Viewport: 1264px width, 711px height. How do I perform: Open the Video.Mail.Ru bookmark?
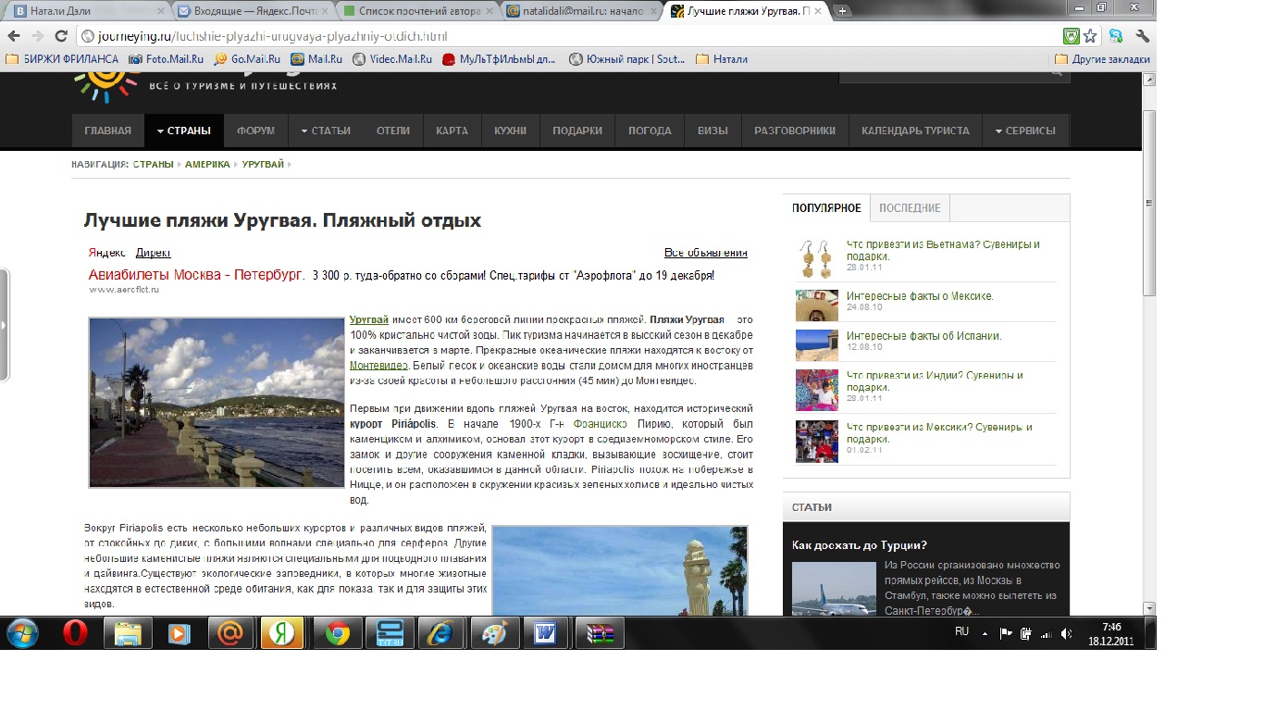pos(391,58)
